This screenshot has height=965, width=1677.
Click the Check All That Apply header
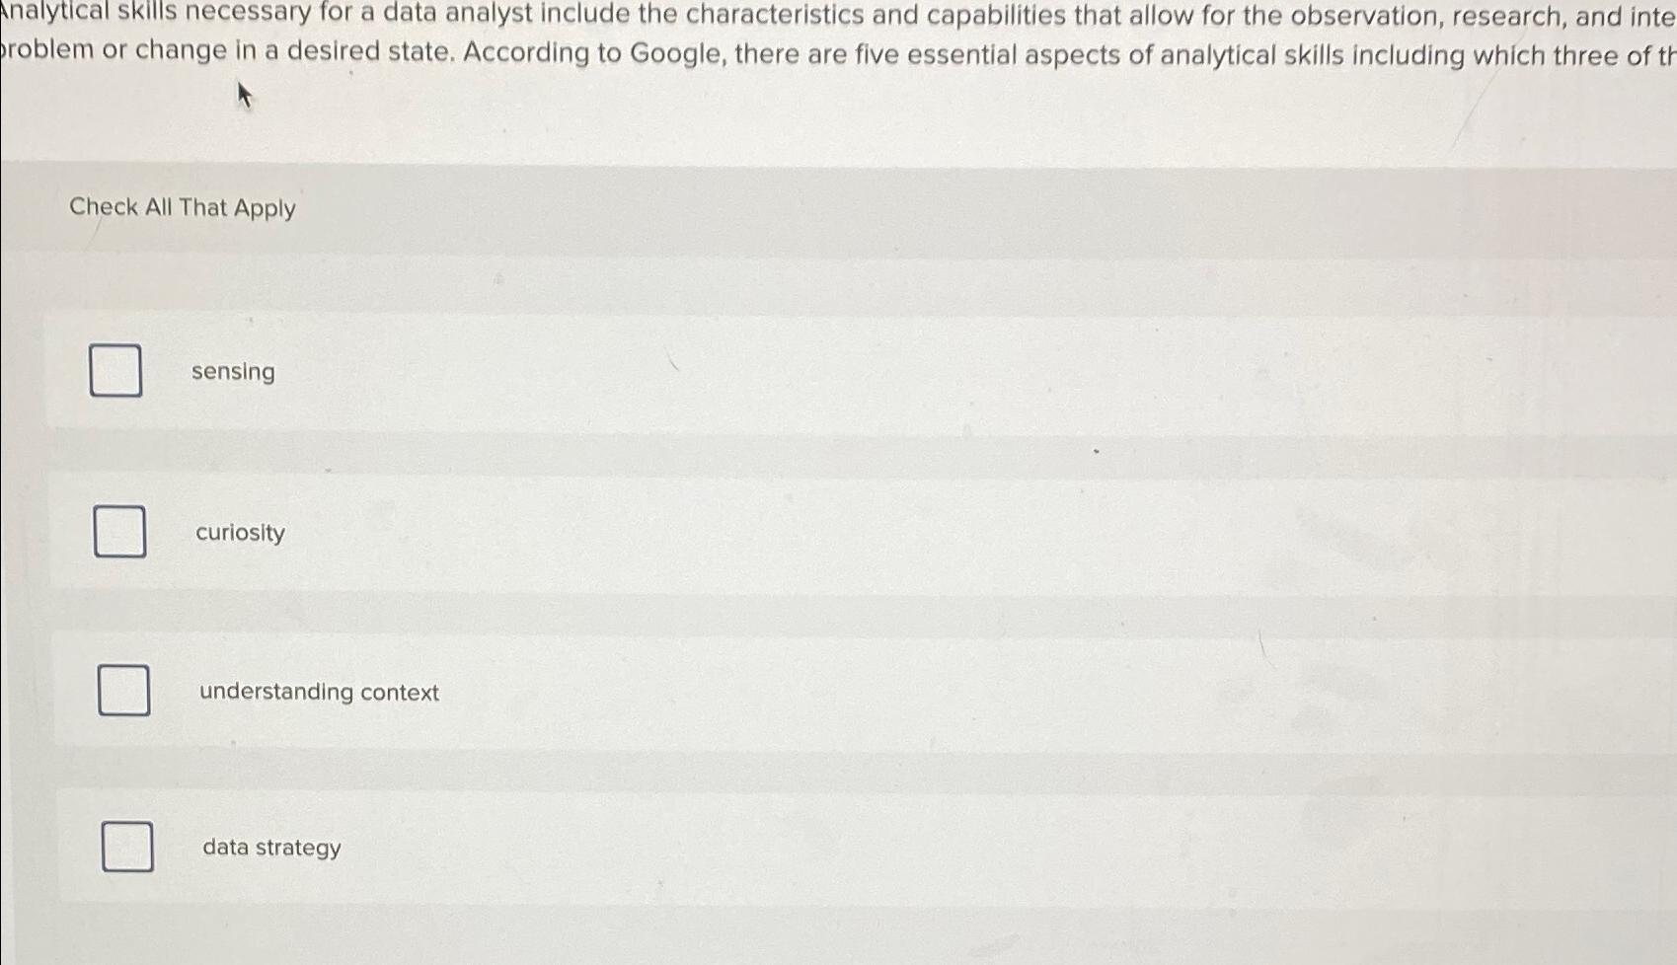pos(182,207)
